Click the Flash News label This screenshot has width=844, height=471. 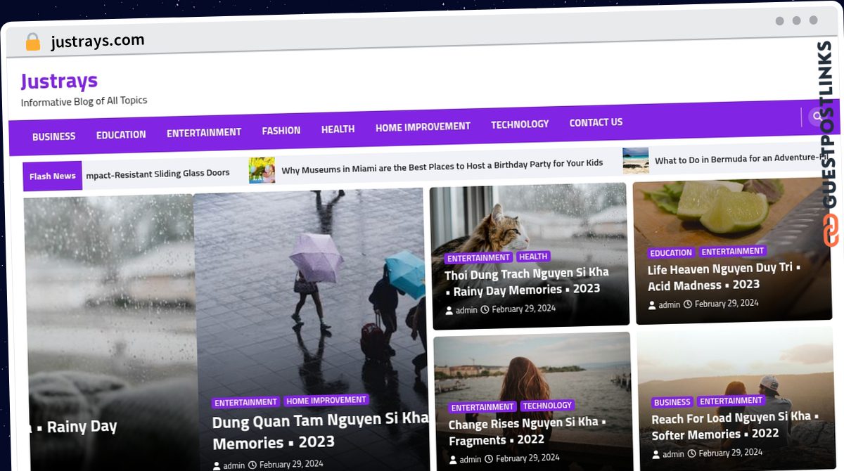(x=53, y=176)
